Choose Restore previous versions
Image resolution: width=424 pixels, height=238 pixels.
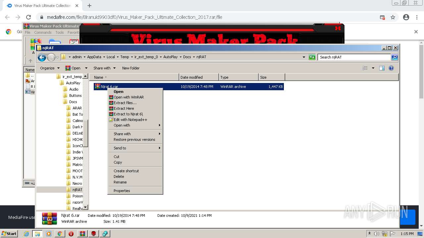[135, 139]
